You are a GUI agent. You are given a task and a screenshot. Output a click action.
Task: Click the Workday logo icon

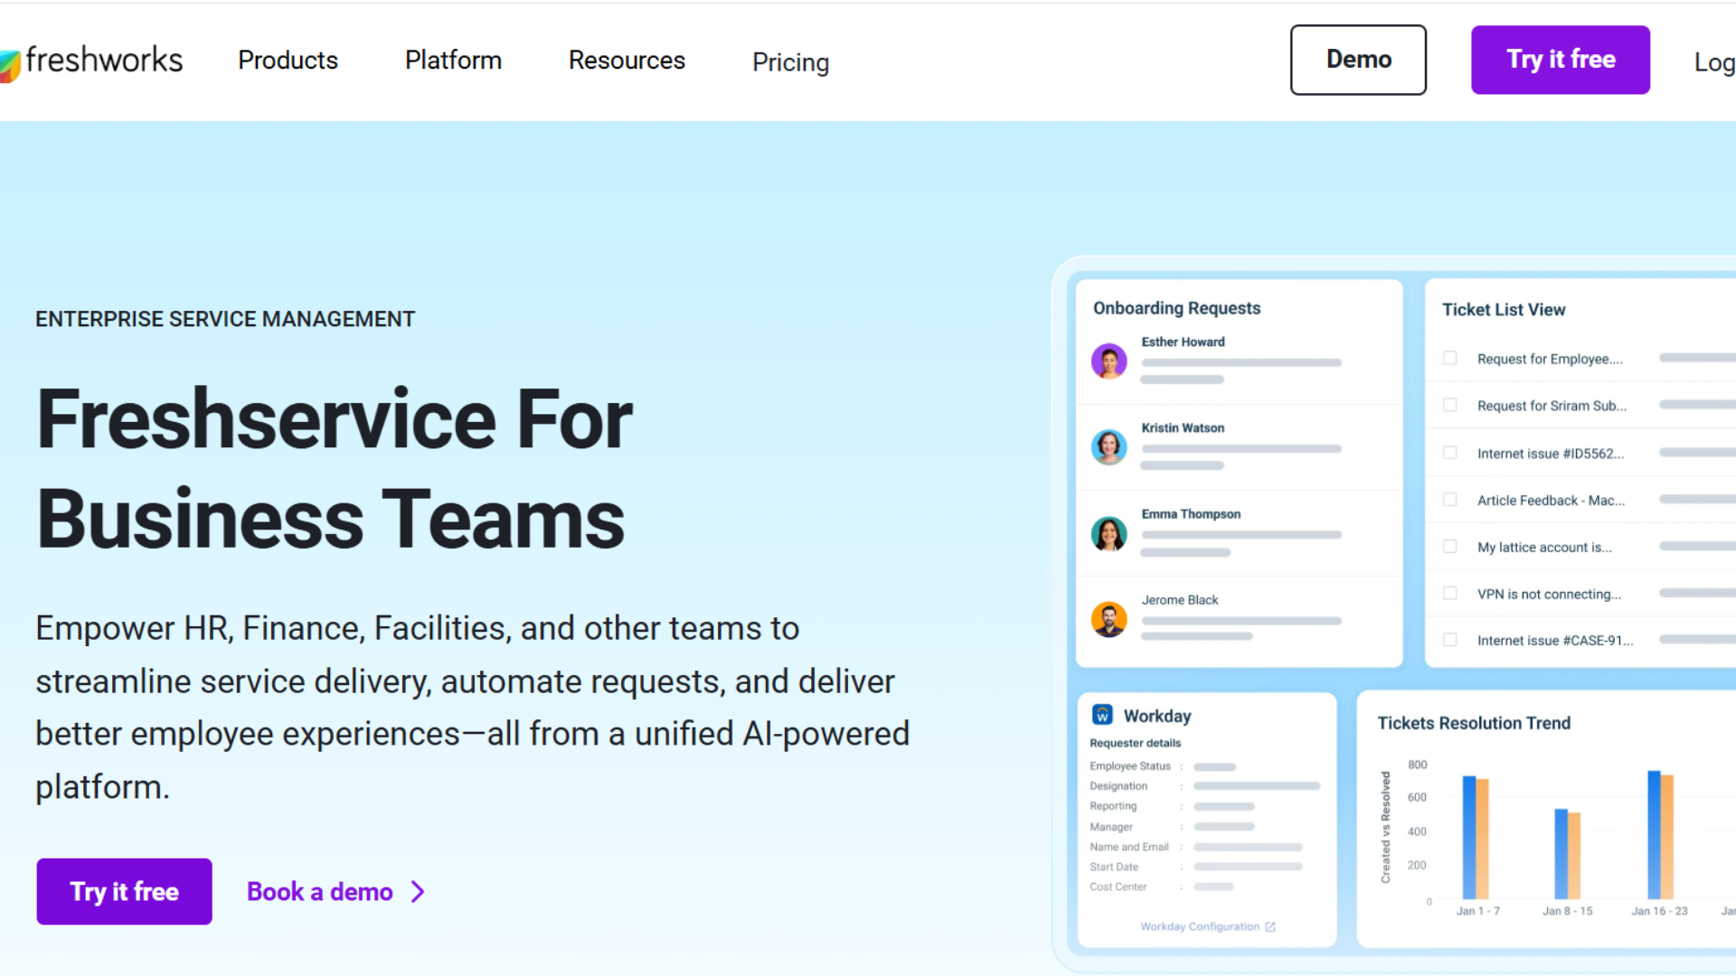pos(1102,715)
